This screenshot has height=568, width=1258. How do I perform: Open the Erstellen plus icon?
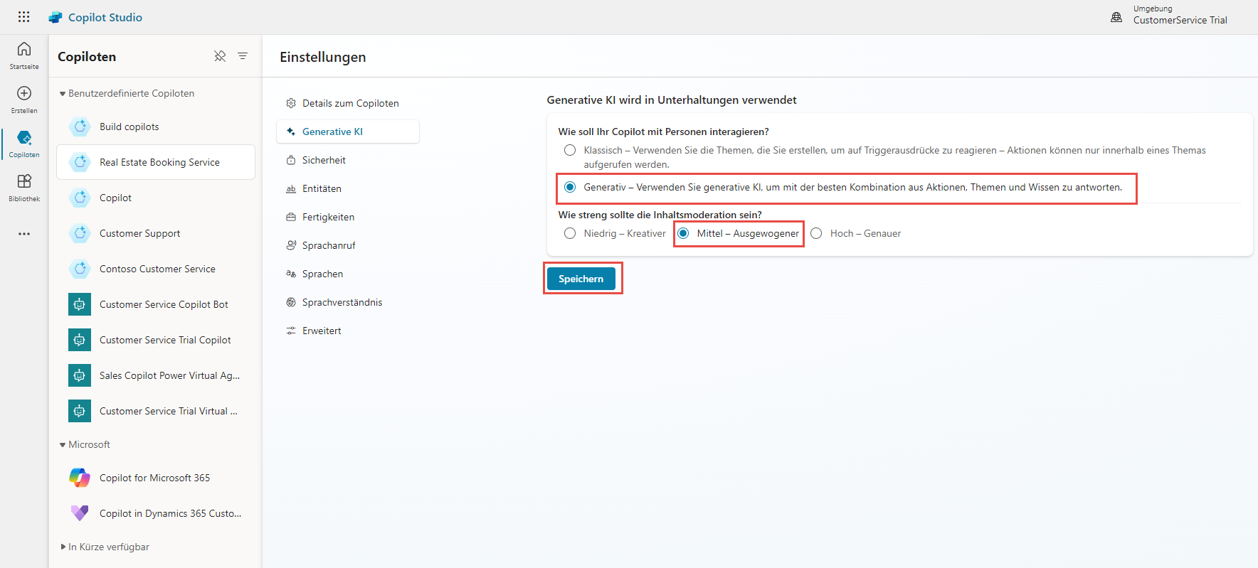[24, 93]
